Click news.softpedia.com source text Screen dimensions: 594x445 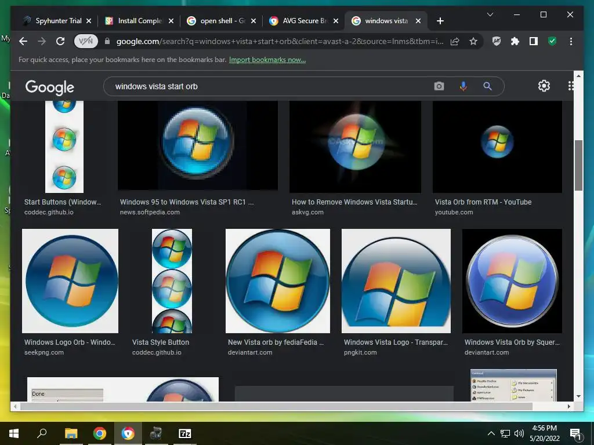[x=150, y=212]
